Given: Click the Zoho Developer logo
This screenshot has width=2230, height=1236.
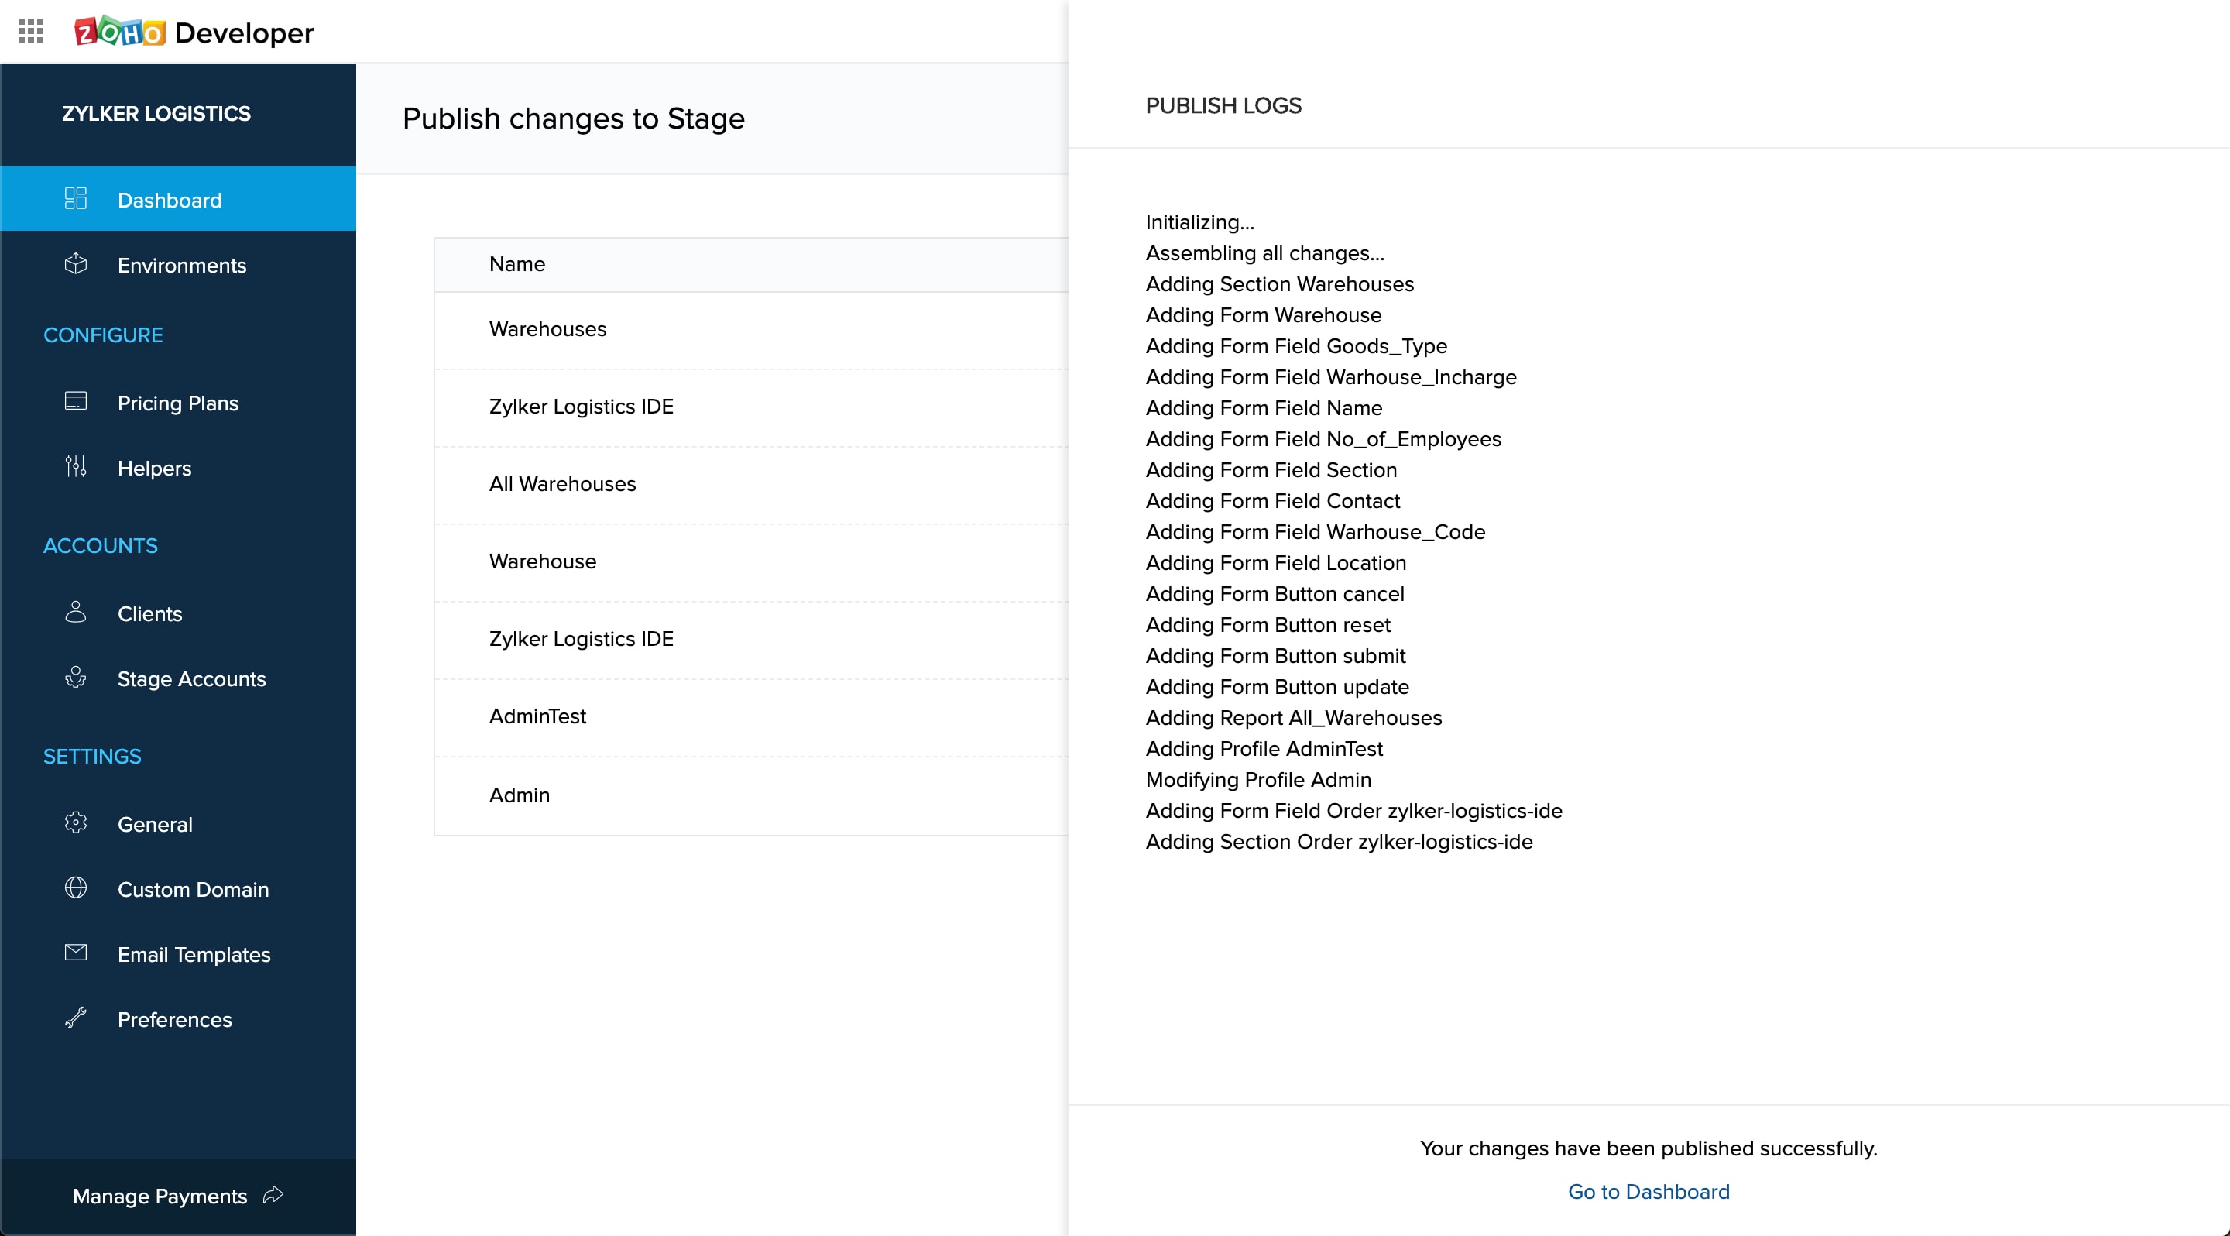Looking at the screenshot, I should click(194, 32).
